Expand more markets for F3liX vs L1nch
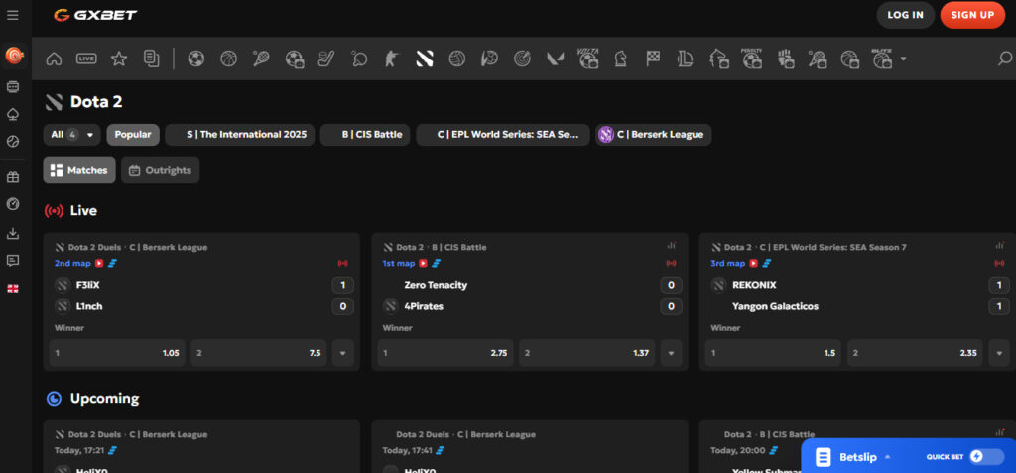The width and height of the screenshot is (1016, 473). (342, 353)
